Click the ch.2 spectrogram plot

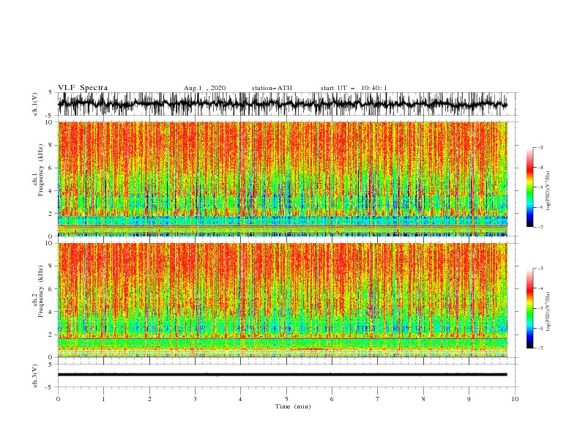pos(283,300)
